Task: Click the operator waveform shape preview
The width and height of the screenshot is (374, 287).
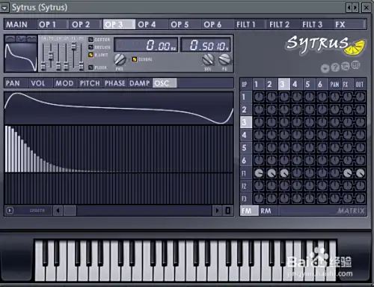Action: click(21, 57)
